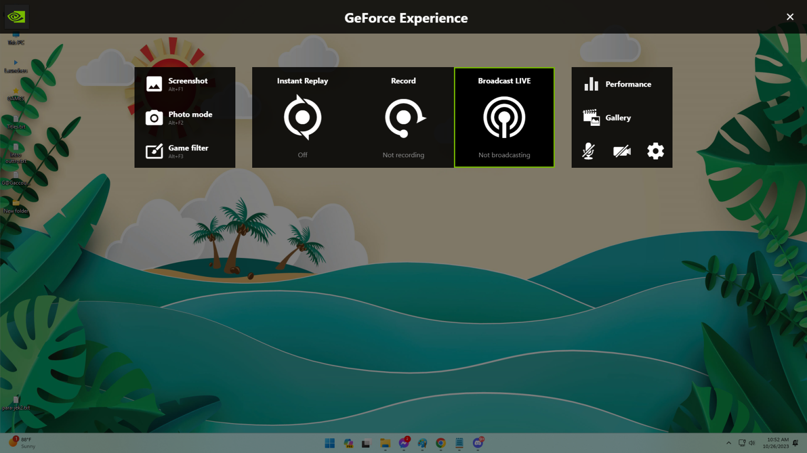The image size is (807, 453).
Task: Click the volume speaker tray icon
Action: click(x=752, y=443)
